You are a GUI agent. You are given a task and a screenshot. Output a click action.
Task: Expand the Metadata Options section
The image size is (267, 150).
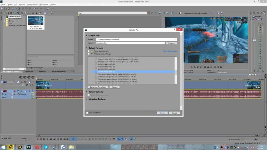click(x=87, y=99)
